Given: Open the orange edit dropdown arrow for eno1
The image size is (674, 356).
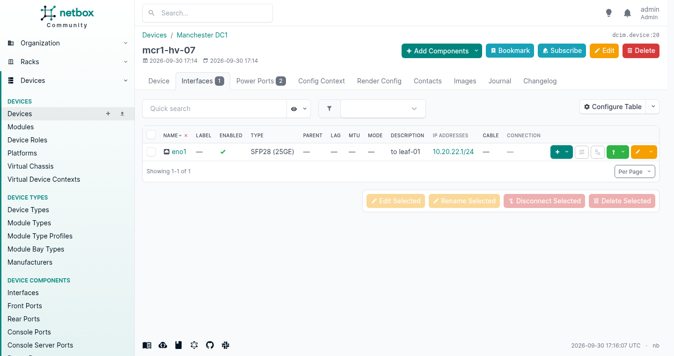Looking at the screenshot, I should tap(651, 152).
